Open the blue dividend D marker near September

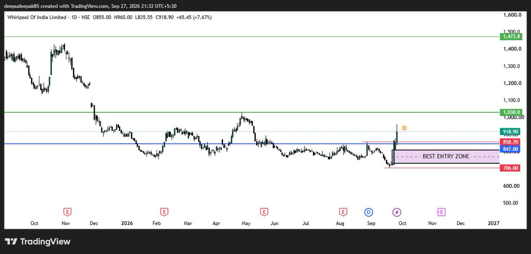coord(369,212)
